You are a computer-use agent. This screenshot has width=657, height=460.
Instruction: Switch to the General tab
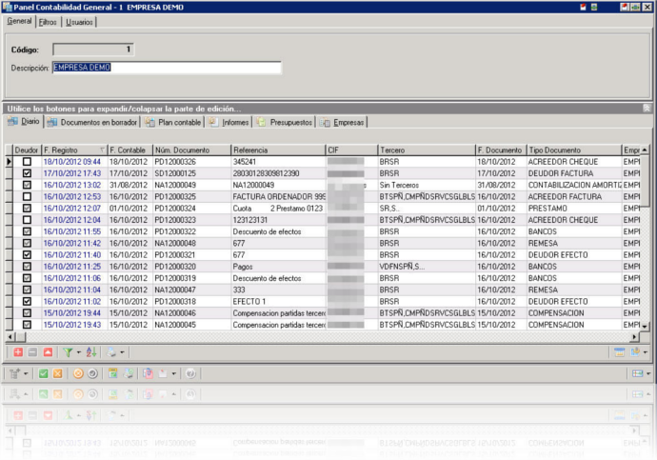(19, 21)
